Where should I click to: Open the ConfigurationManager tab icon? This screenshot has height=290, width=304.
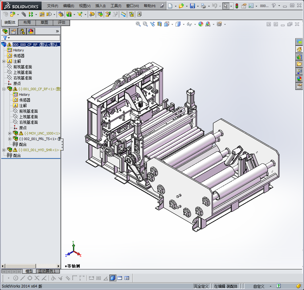click(22, 31)
